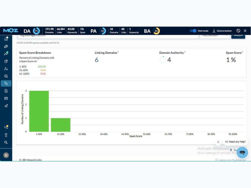Open the 'N' user avatar menu
The width and height of the screenshot is (251, 188).
(x=6, y=155)
